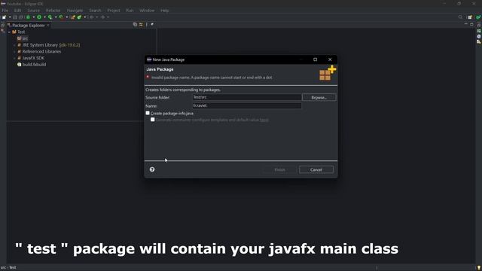Open the Run menu
The image size is (482, 271).
(130, 10)
